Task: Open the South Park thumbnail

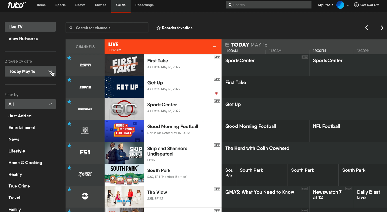Action: (x=124, y=175)
